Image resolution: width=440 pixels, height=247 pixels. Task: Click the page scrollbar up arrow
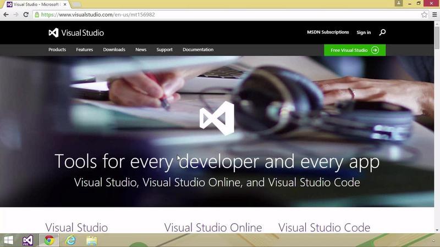pyautogui.click(x=437, y=24)
